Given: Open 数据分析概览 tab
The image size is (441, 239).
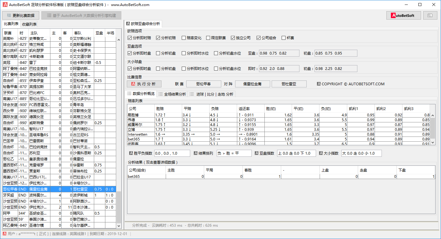Looking at the screenshot, I should pyautogui.click(x=141, y=94).
